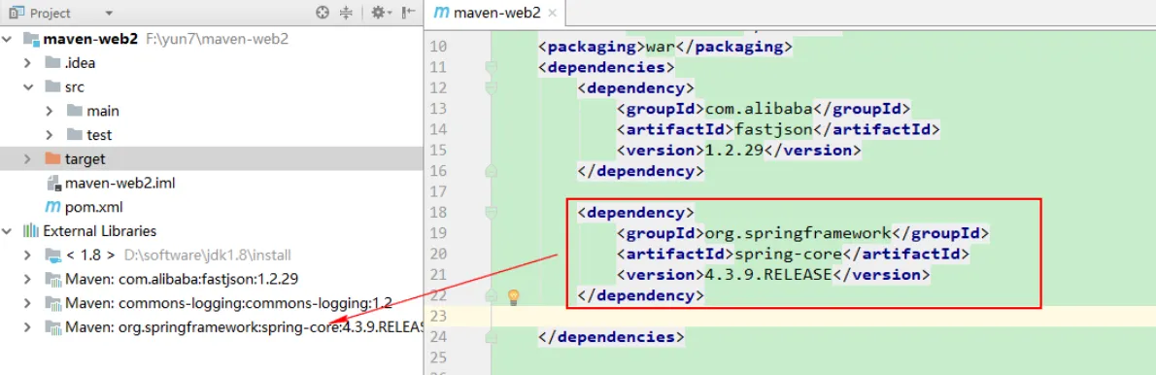Hide the Project tool window with the hide icon
Image resolution: width=1156 pixels, height=375 pixels.
click(x=408, y=13)
